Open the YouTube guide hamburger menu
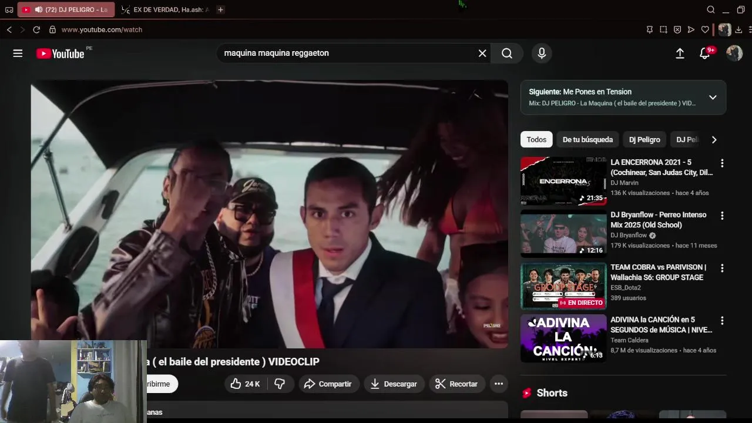Viewport: 752px width, 423px height. (18, 53)
